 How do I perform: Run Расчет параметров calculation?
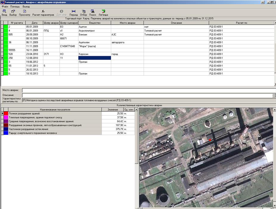point(43,13)
